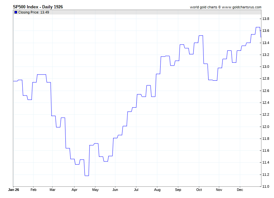Open the www.goldchartsrus.com watermark link
This screenshot has width=274, height=198.
(x=241, y=7)
